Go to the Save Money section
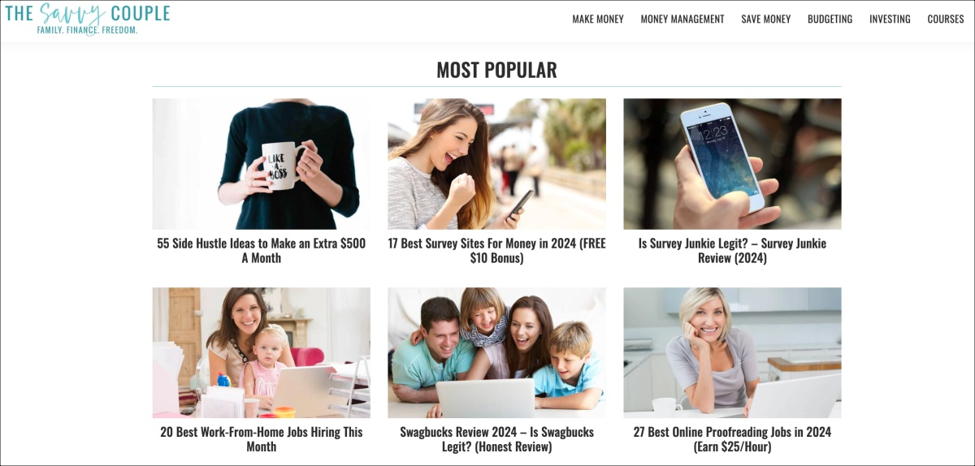Screen dimensions: 975x466 [765, 19]
